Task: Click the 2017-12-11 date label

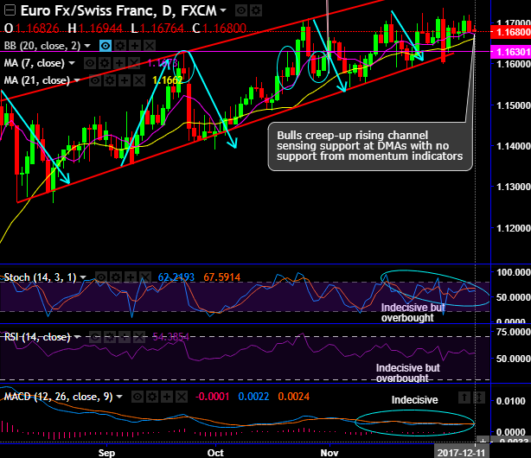Action: 461,453
